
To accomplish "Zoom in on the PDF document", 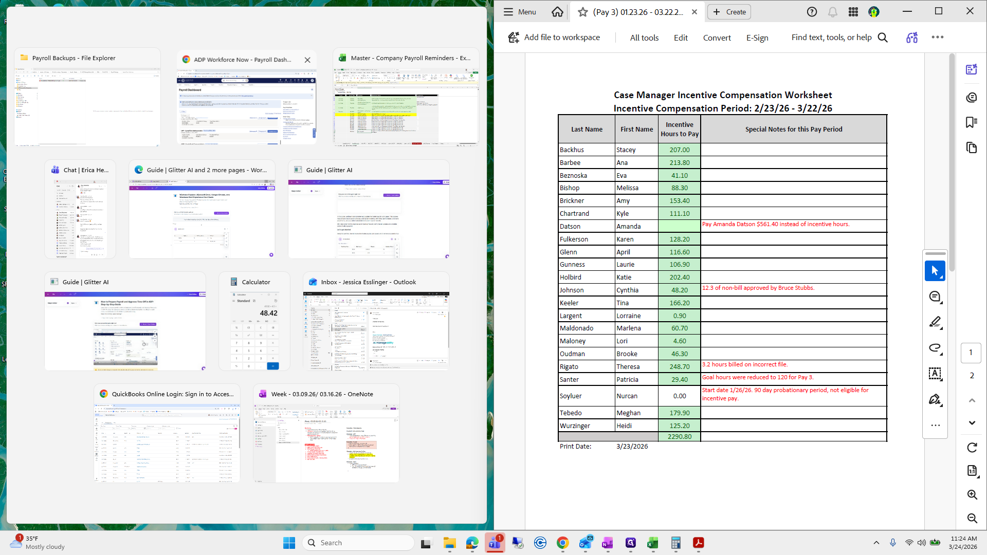I will 972,494.
